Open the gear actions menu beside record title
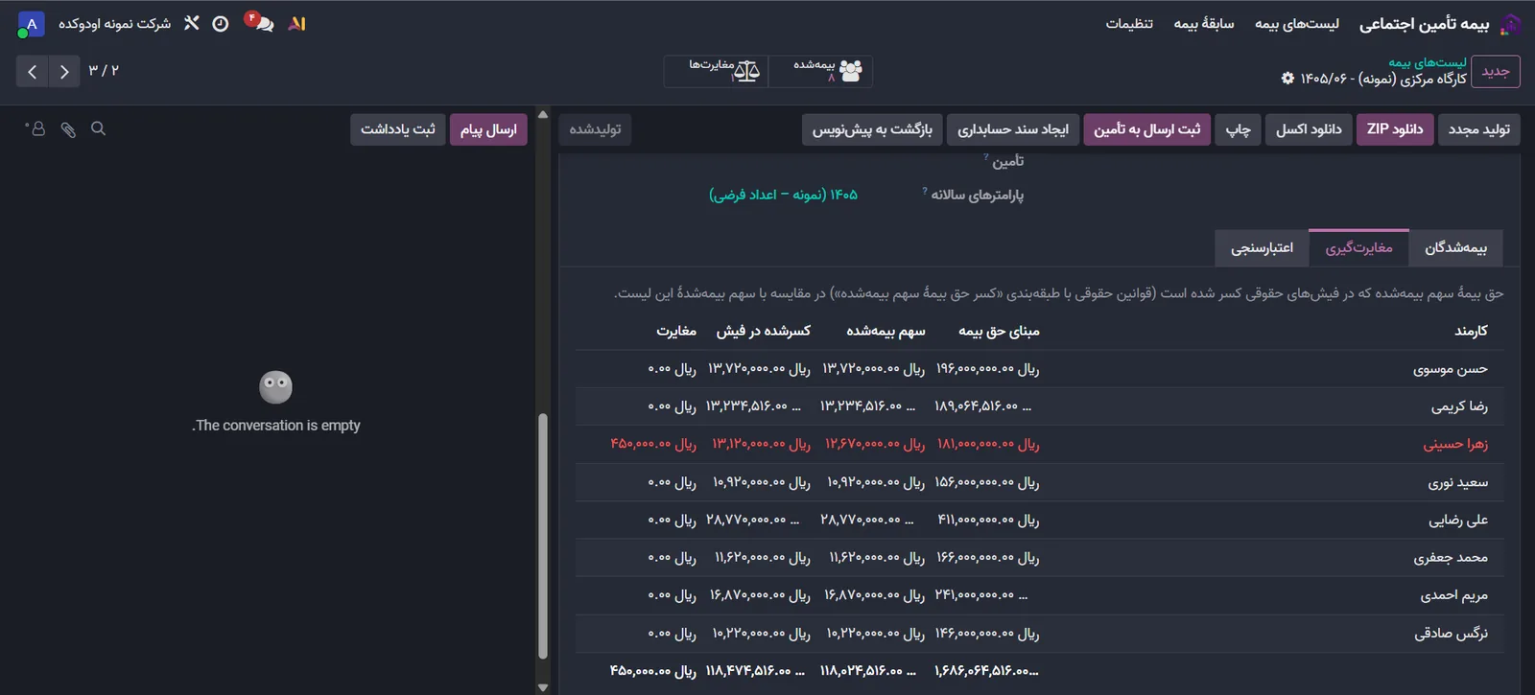This screenshot has height=695, width=1535. click(x=1287, y=79)
